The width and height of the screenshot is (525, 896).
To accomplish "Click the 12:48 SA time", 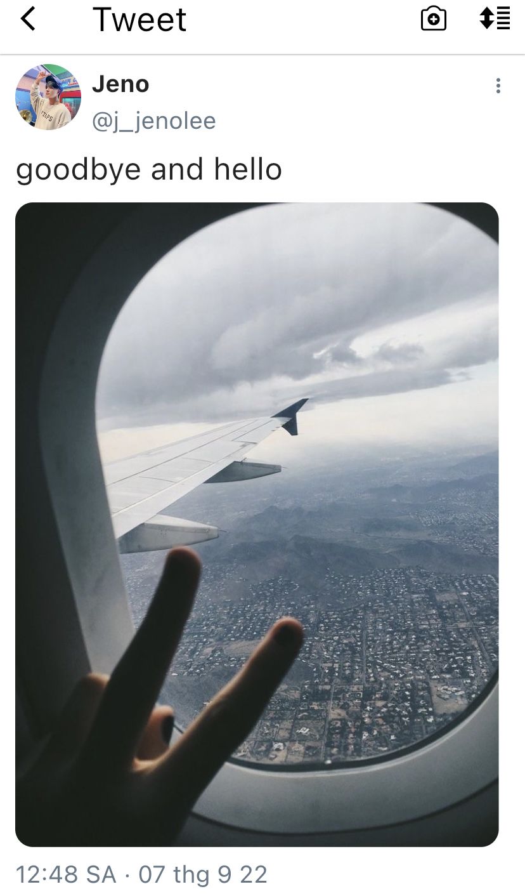I will click(66, 874).
